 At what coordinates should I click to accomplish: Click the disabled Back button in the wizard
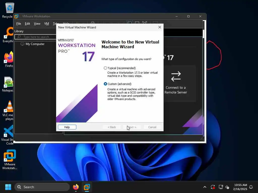point(112,127)
